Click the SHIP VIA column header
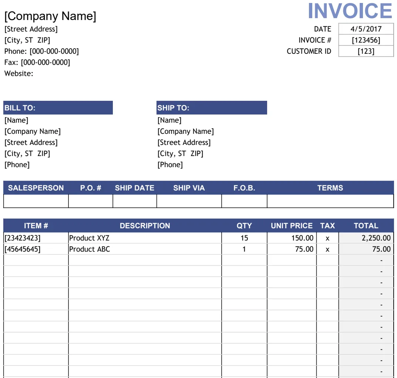The image size is (397, 378). [189, 188]
